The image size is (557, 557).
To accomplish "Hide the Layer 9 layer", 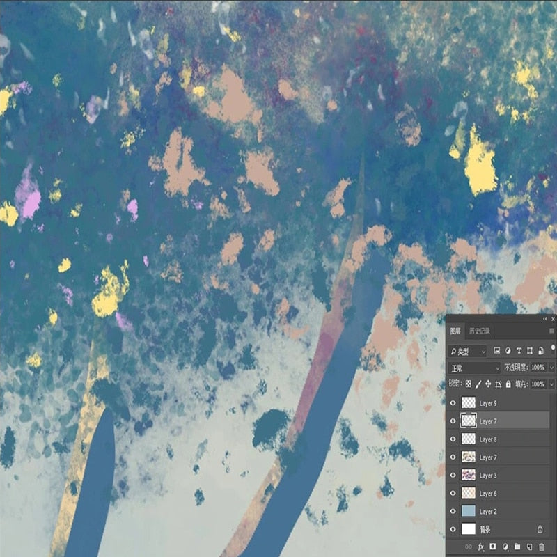I will pos(455,404).
